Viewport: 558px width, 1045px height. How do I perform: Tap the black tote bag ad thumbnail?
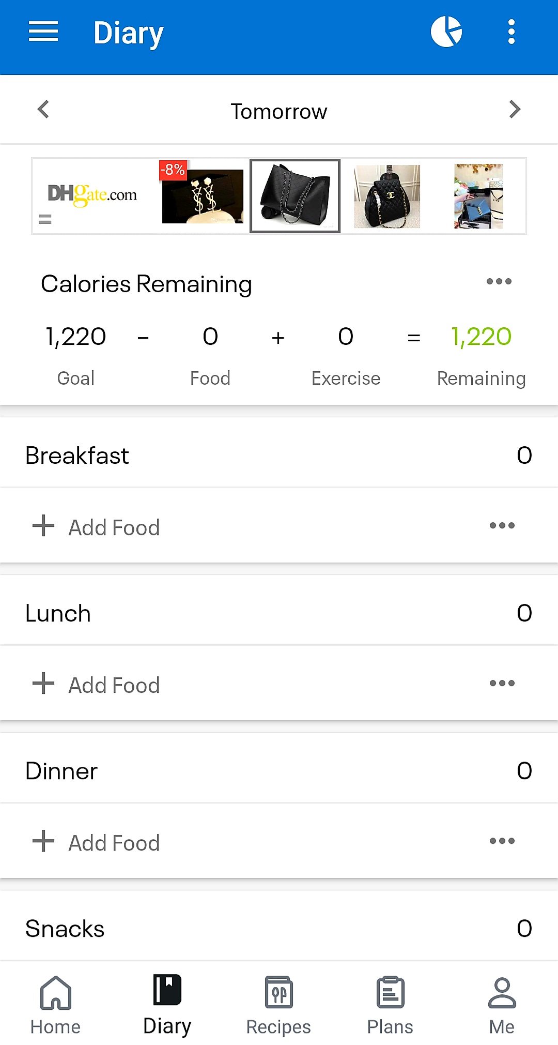(295, 196)
